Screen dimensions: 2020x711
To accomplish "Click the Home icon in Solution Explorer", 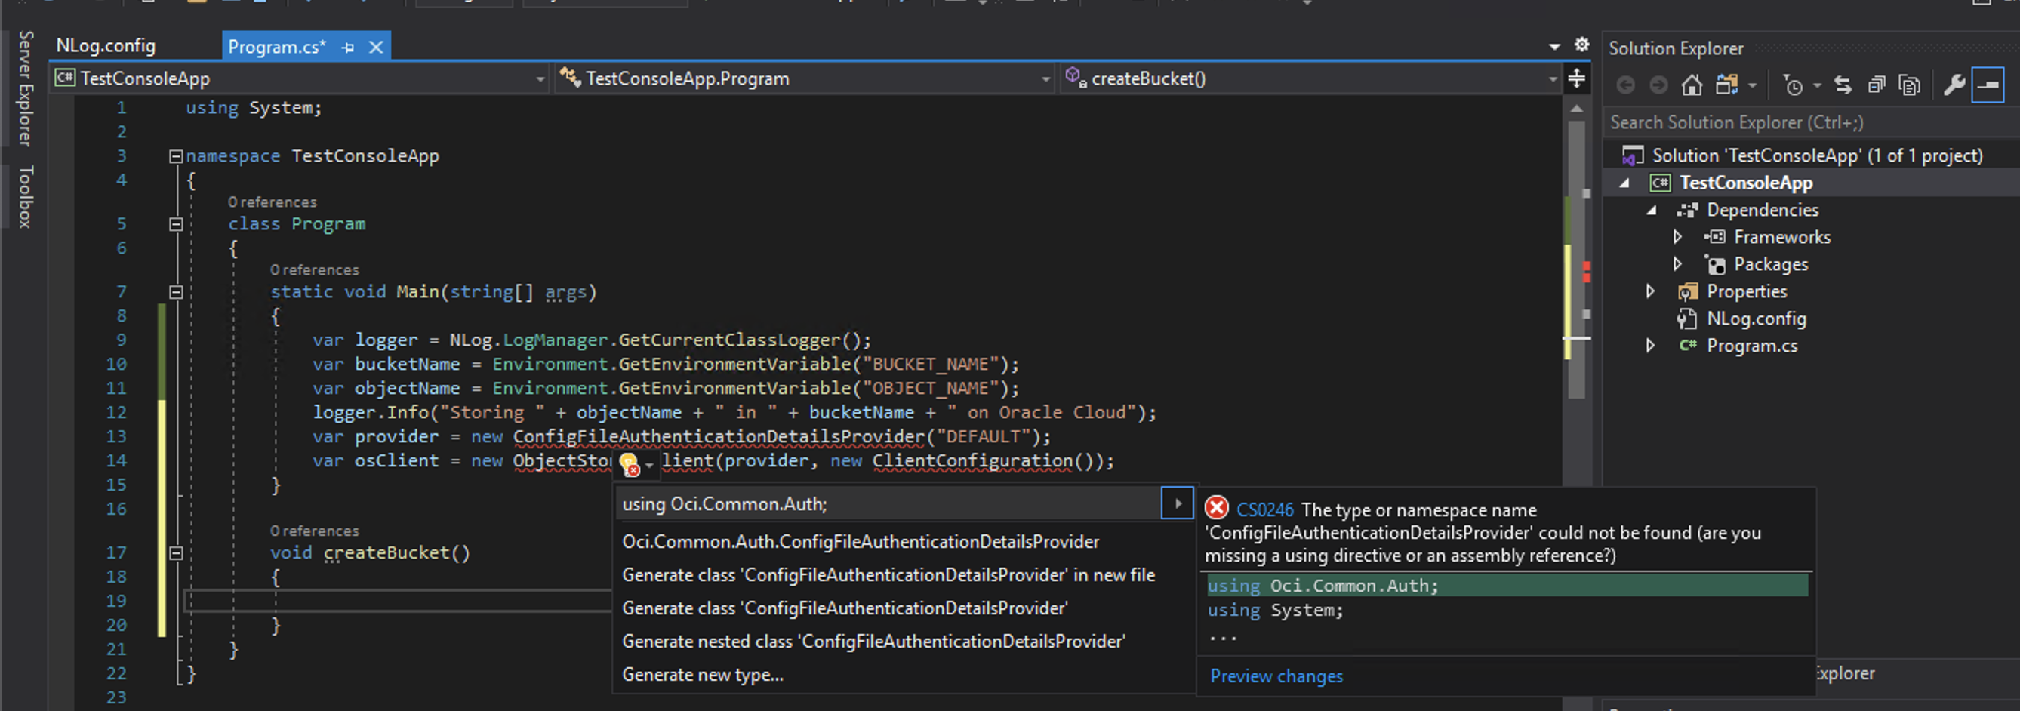I will pyautogui.click(x=1692, y=85).
